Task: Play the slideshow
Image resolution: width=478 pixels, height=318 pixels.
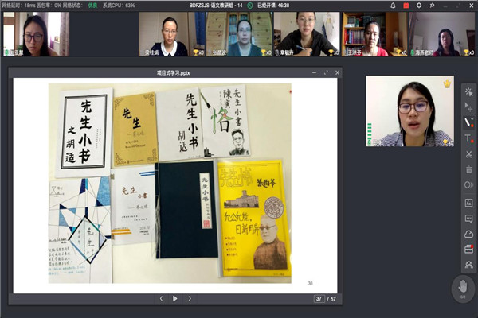Action: [175, 299]
